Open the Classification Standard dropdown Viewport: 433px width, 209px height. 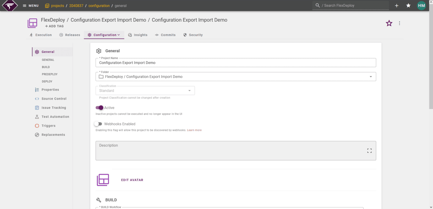click(x=145, y=91)
